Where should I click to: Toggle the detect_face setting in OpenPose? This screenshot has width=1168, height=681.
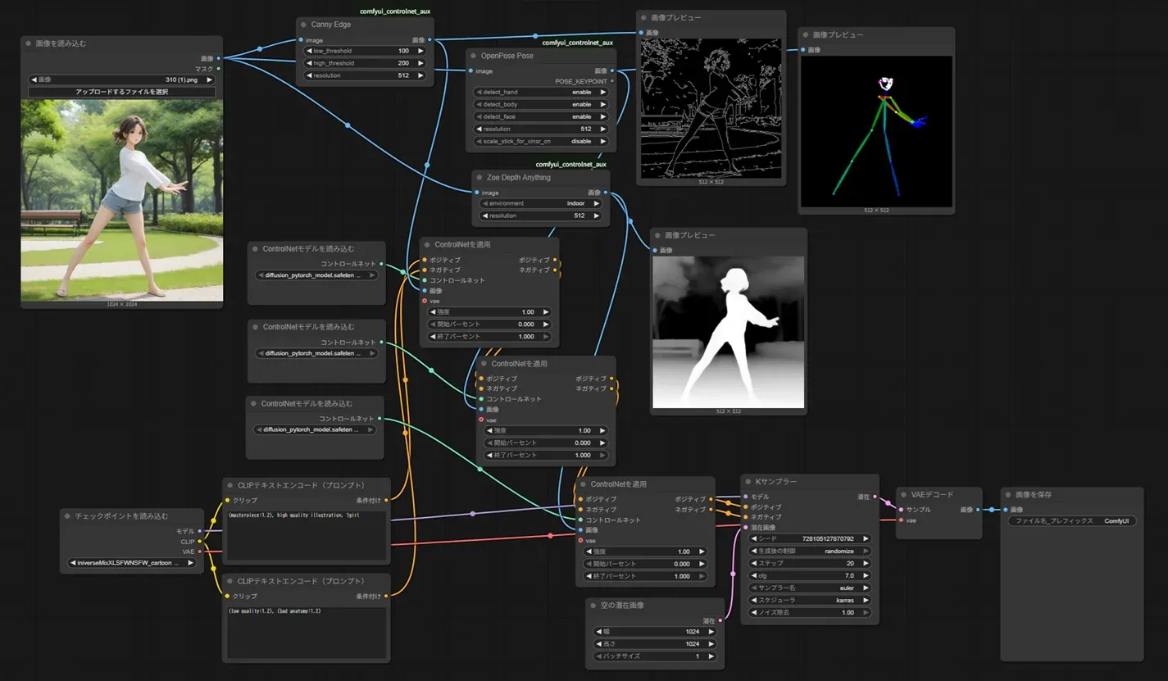coord(541,117)
